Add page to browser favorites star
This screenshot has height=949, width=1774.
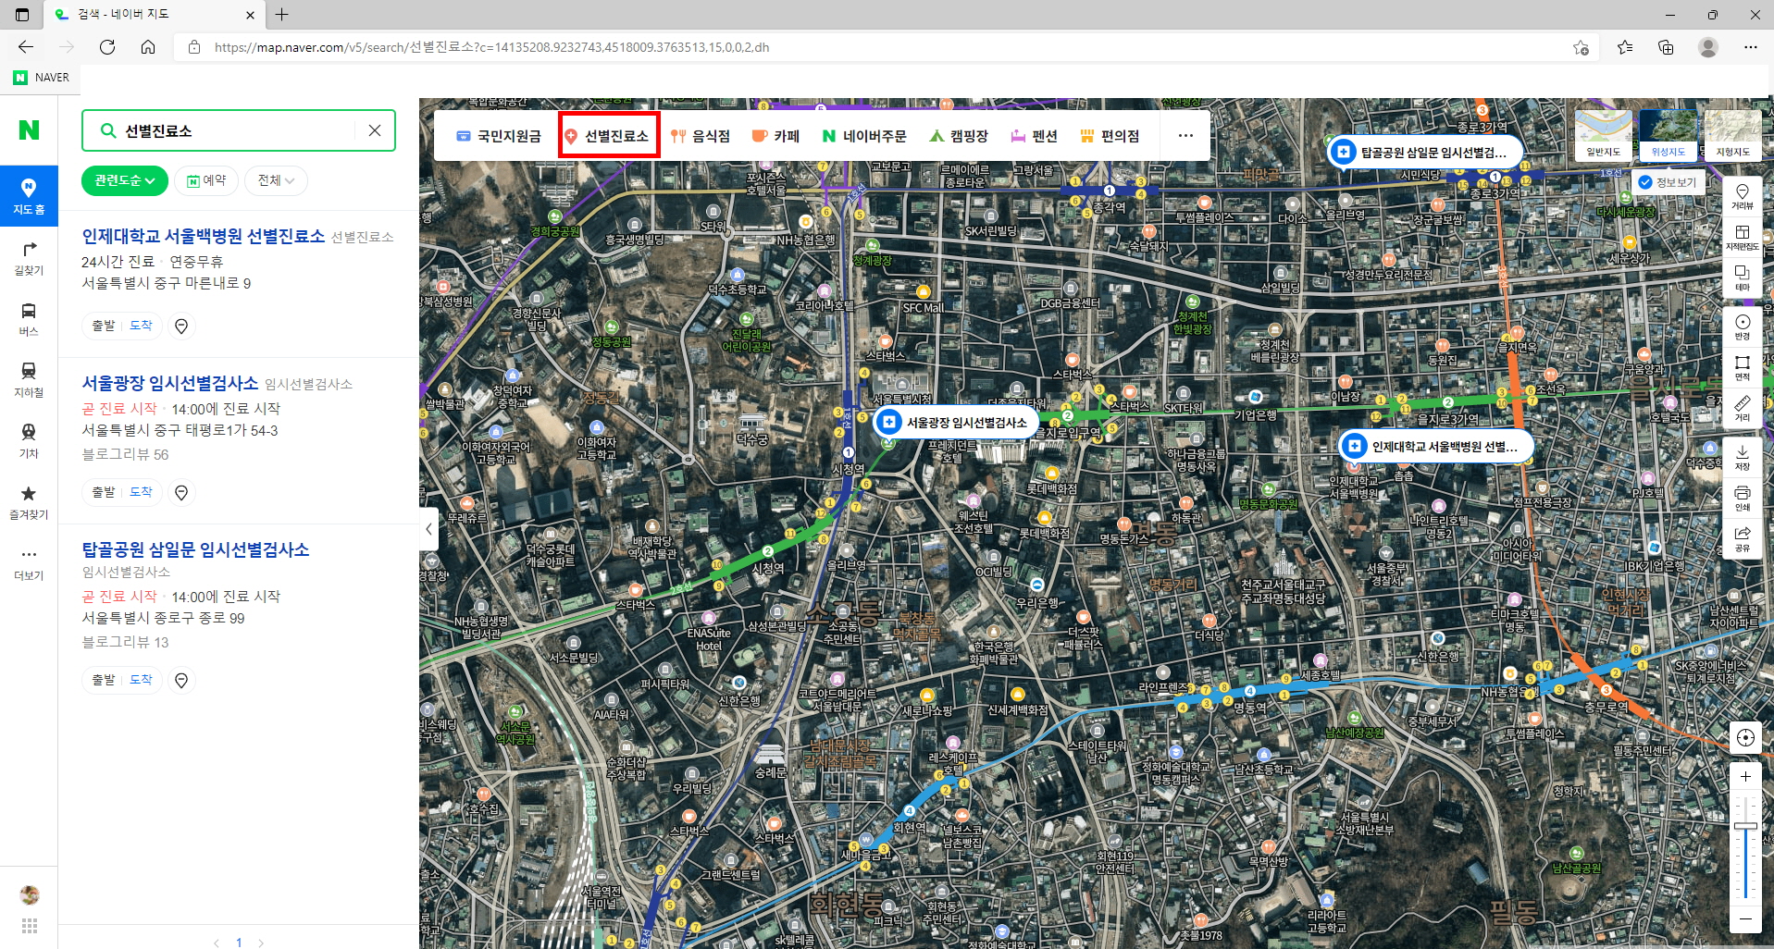pyautogui.click(x=1581, y=47)
